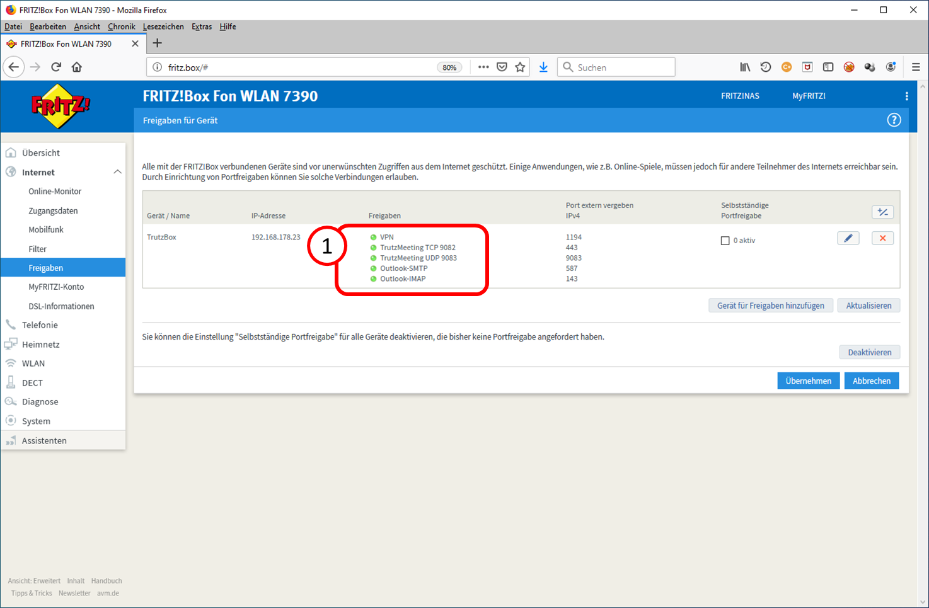This screenshot has width=929, height=608.
Task: Reload the page in Firefox
Action: pyautogui.click(x=56, y=67)
